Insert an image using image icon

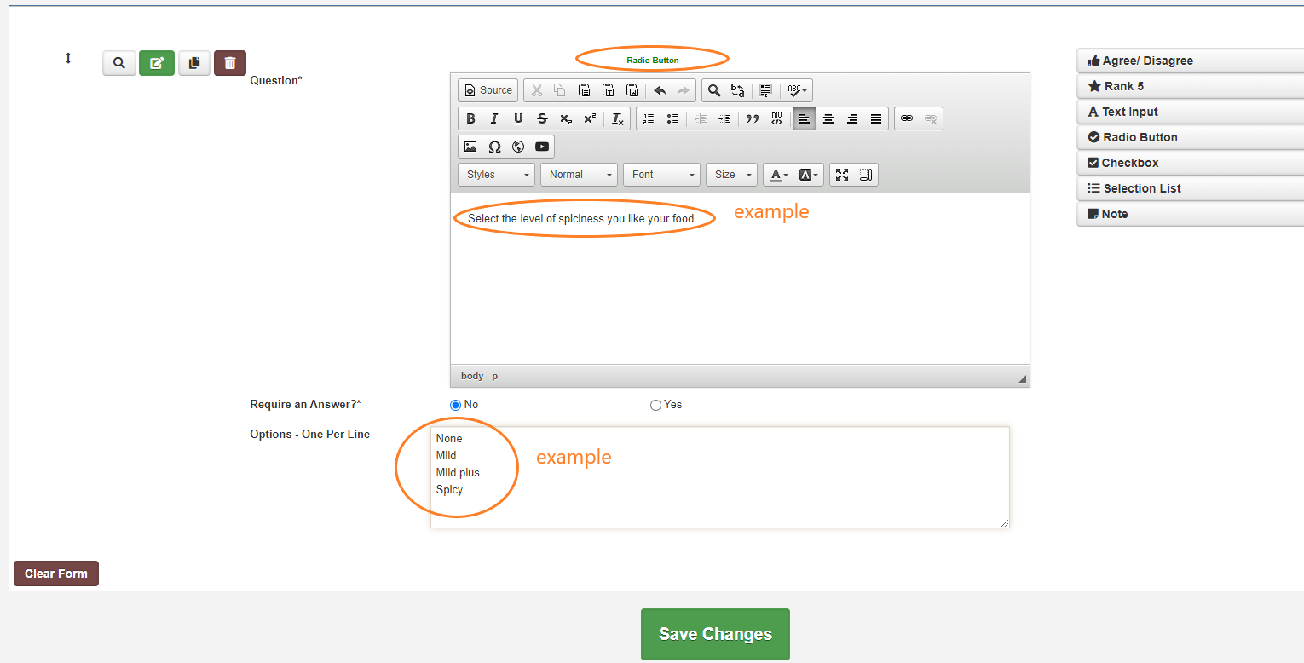click(x=470, y=147)
